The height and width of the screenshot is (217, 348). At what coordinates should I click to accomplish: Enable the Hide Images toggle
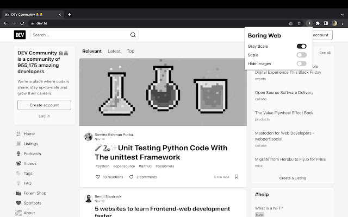[301, 63]
